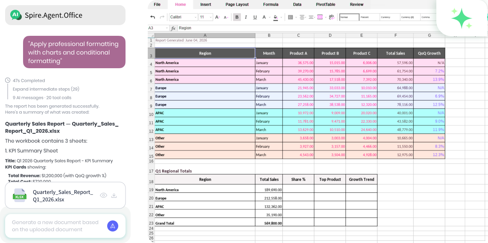Preview the xlsx file with eye icon

(104, 195)
